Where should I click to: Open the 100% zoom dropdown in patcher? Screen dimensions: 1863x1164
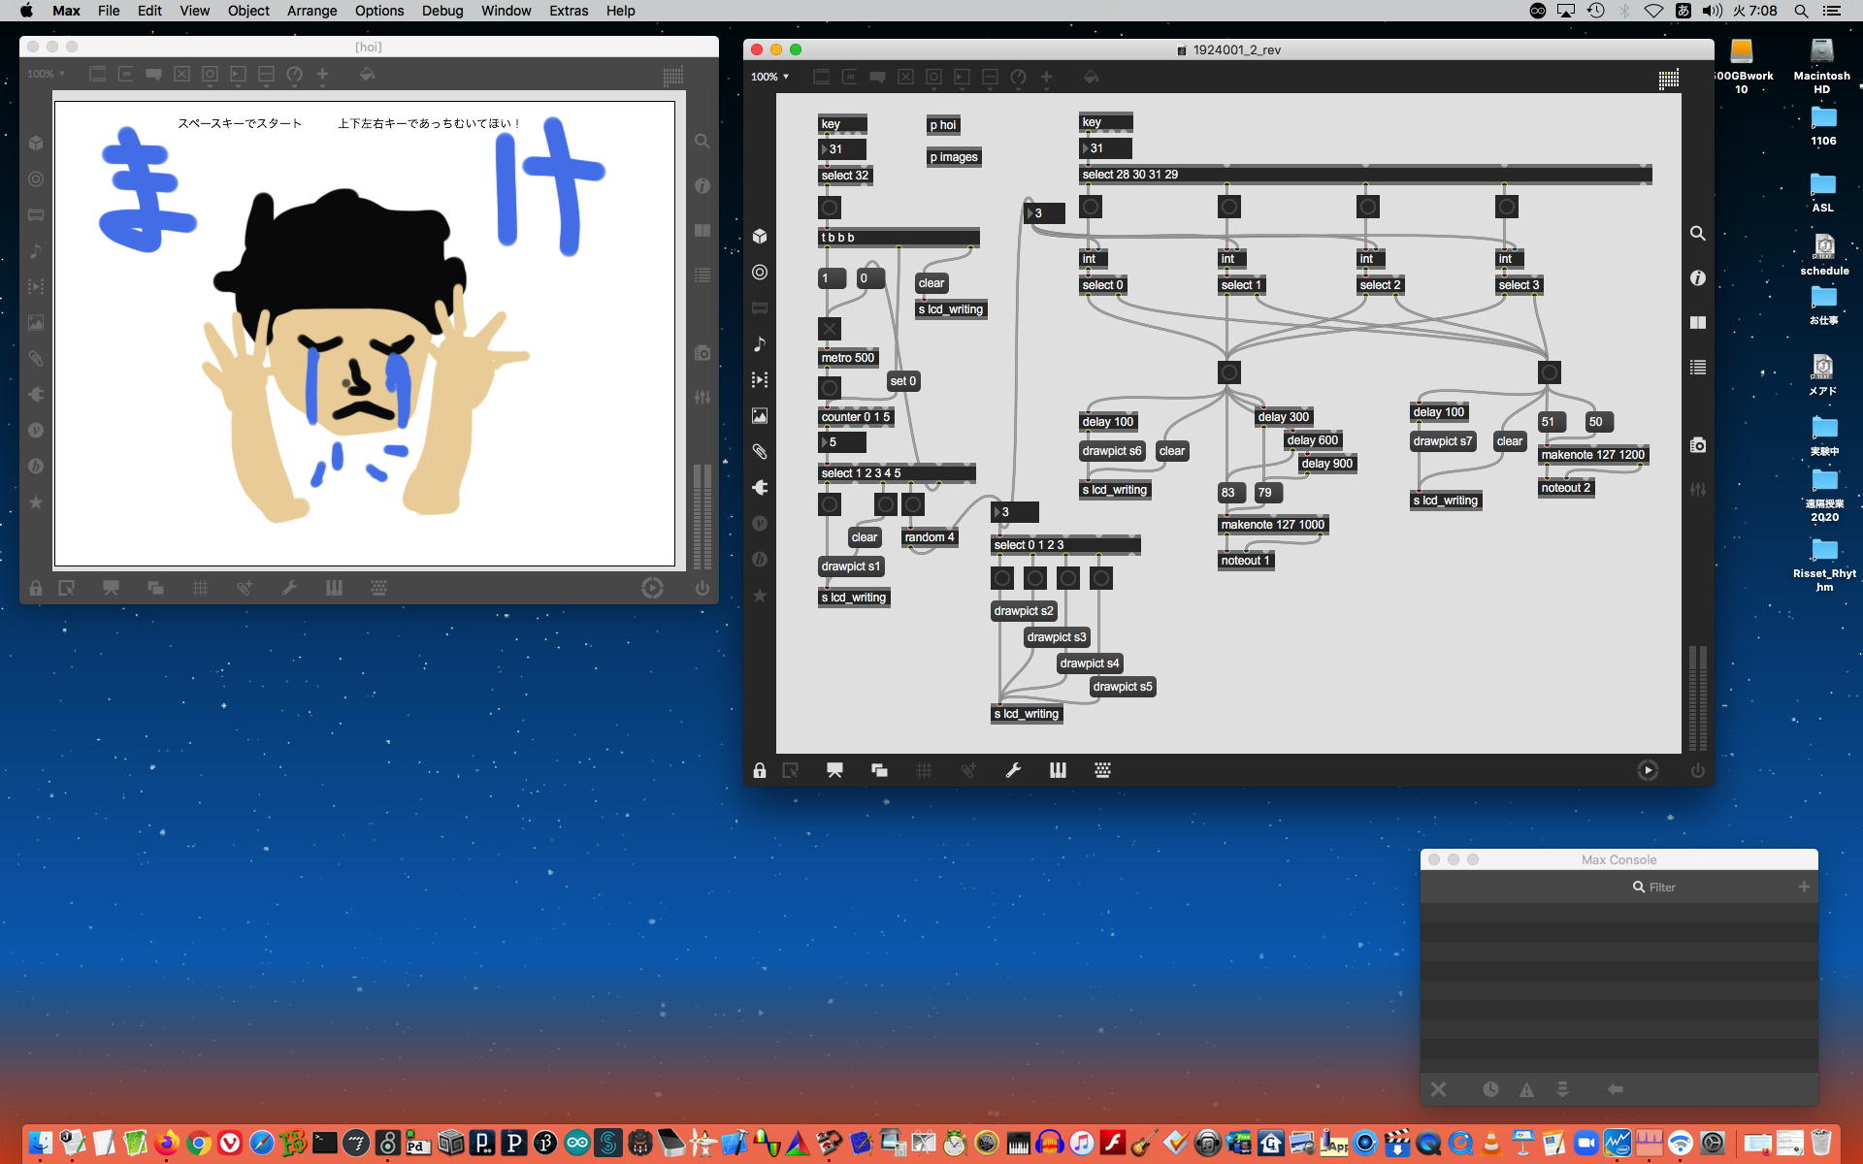(x=769, y=77)
